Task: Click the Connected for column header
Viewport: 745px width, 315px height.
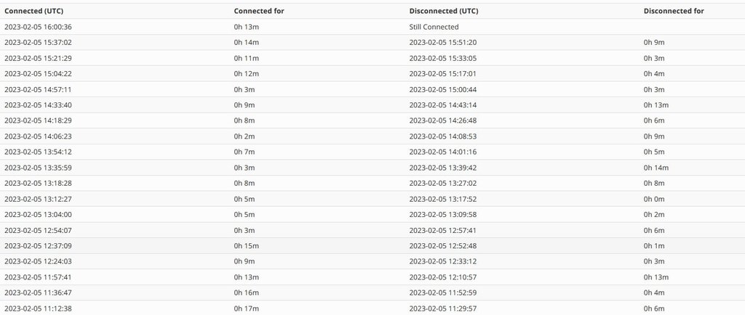Action: click(259, 11)
